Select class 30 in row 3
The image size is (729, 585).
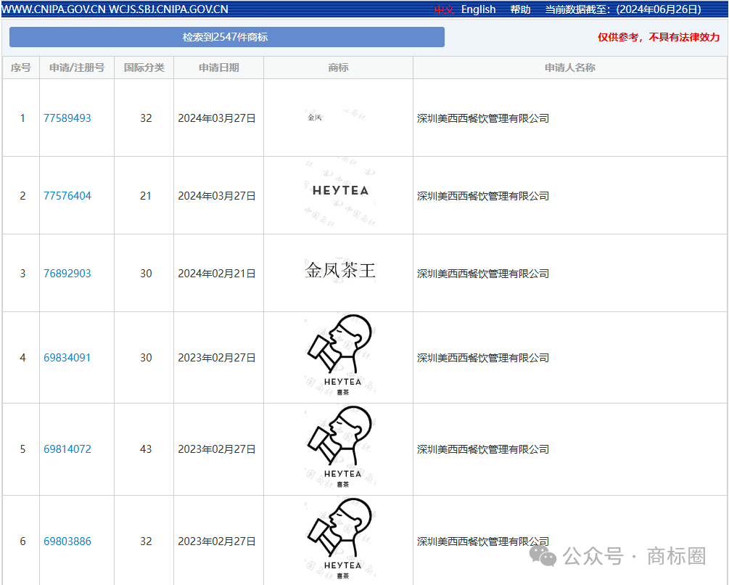pyautogui.click(x=146, y=274)
